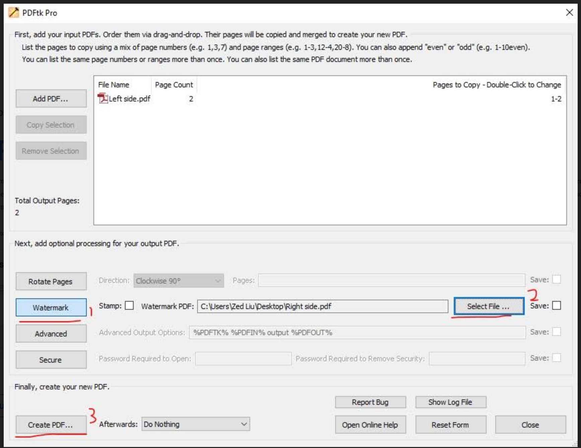This screenshot has width=581, height=448.
Task: Select the Left side.pdf row in file list
Action: pyautogui.click(x=330, y=99)
